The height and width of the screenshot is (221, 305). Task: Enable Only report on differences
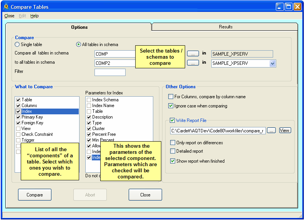coord(172,143)
